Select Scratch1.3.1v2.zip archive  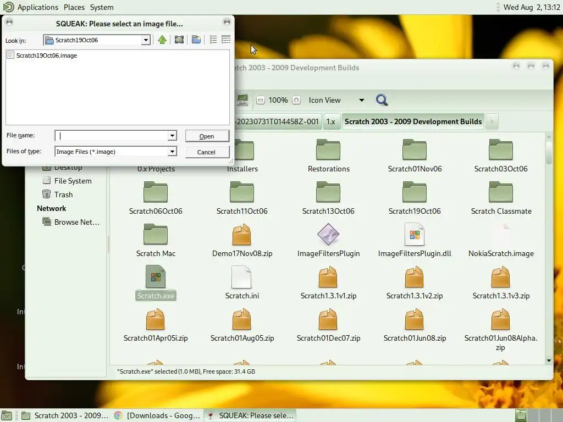tap(415, 283)
